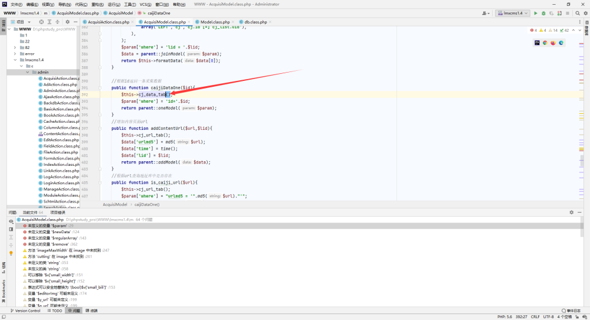The width and height of the screenshot is (590, 320).
Task: Toggle the eye view options in problems panel
Action: coord(11,221)
